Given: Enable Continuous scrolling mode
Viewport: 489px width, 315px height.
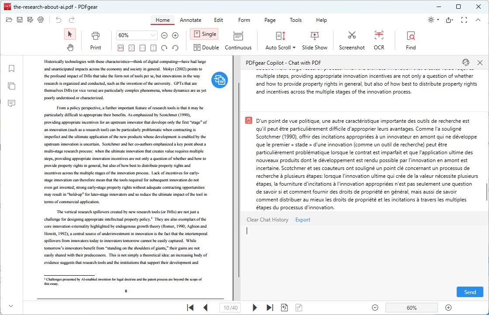Looking at the screenshot, I should point(238,41).
